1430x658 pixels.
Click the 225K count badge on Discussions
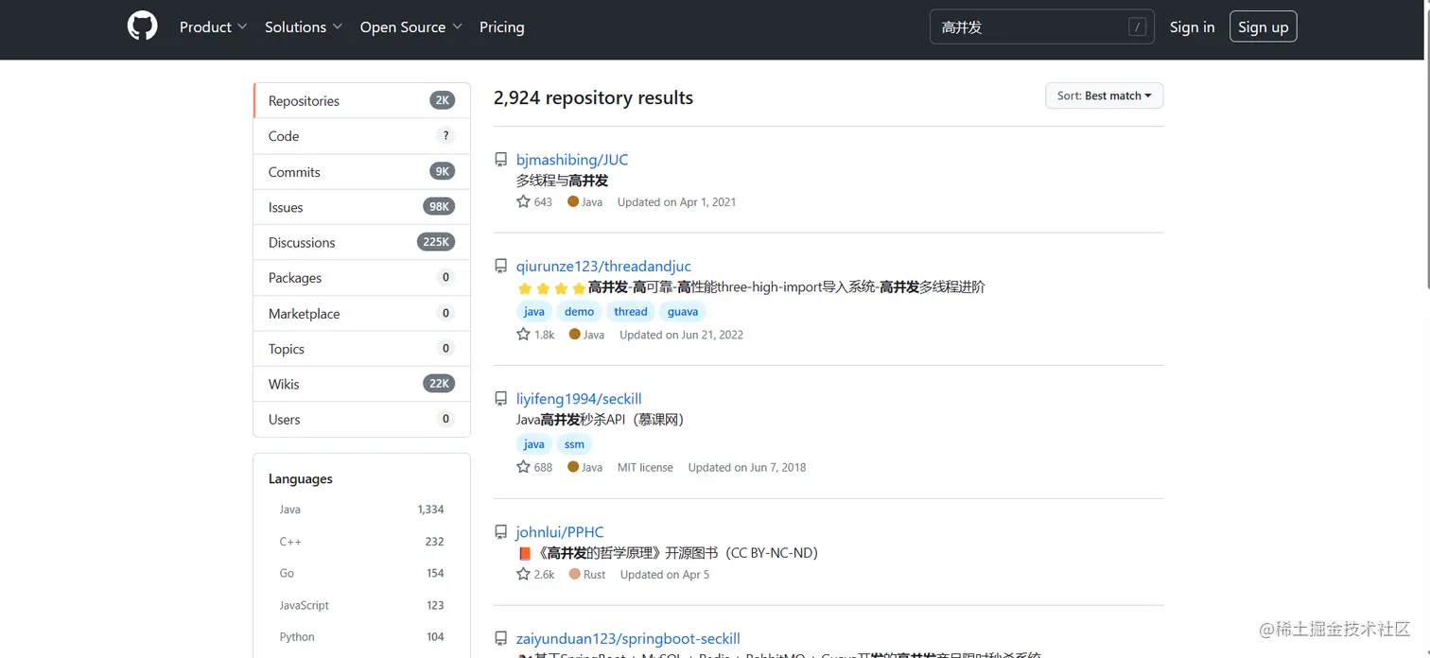[x=436, y=242]
